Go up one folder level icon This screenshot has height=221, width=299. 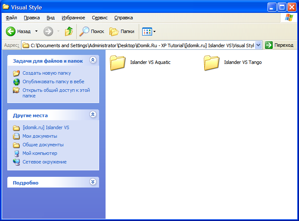pyautogui.click(x=69, y=31)
